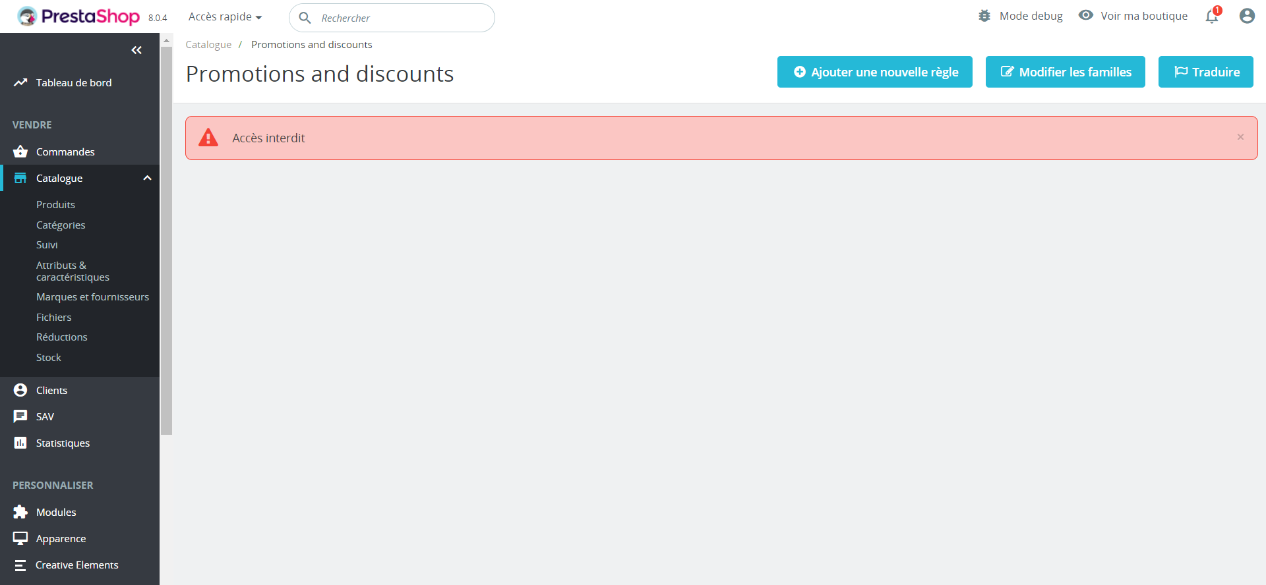Click the PrestaShop logo icon
Screen dimensions: 1266x585
[x=27, y=16]
